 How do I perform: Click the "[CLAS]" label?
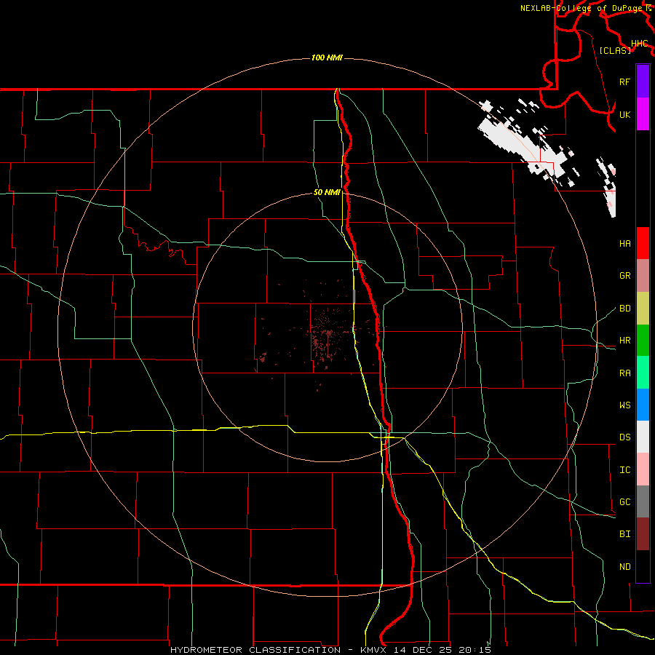[615, 50]
